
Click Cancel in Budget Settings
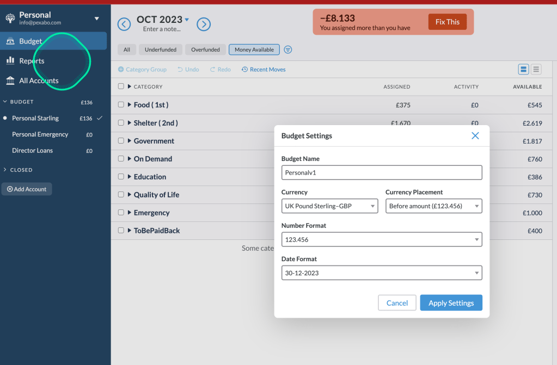coord(397,303)
